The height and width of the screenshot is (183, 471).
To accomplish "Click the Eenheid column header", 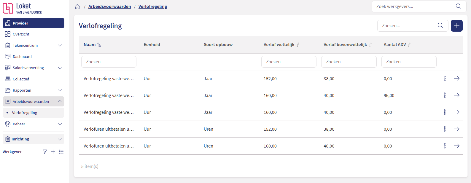I will click(152, 45).
